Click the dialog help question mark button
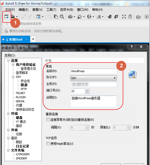 [x=132, y=47]
